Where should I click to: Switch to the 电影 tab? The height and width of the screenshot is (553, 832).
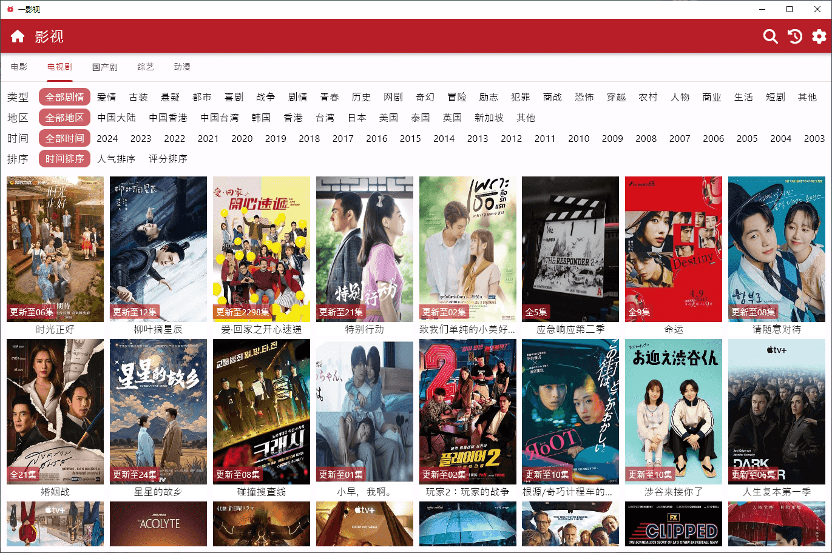click(19, 67)
